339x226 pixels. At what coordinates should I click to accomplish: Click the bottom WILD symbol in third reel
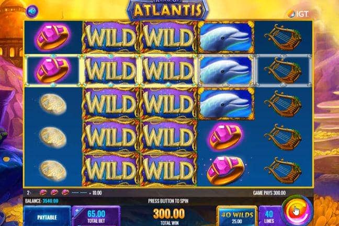pyautogui.click(x=168, y=170)
